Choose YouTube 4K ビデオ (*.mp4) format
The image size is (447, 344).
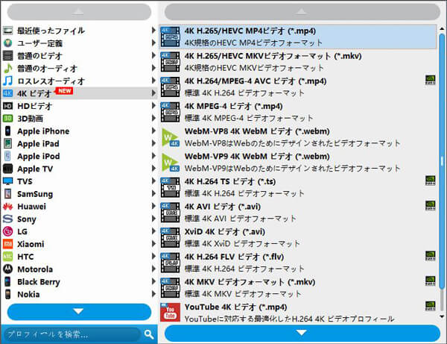point(298,313)
